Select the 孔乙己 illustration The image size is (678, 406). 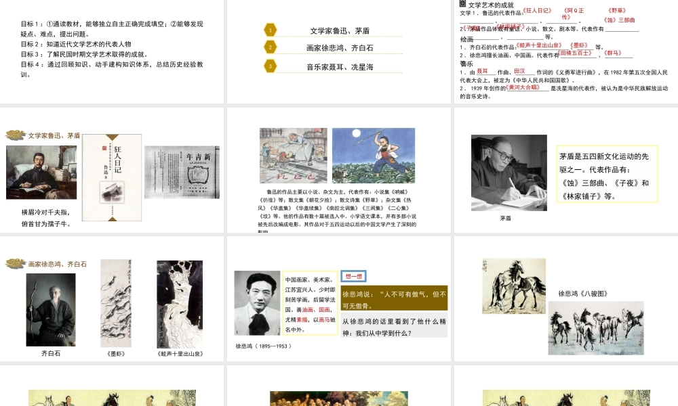(293, 156)
